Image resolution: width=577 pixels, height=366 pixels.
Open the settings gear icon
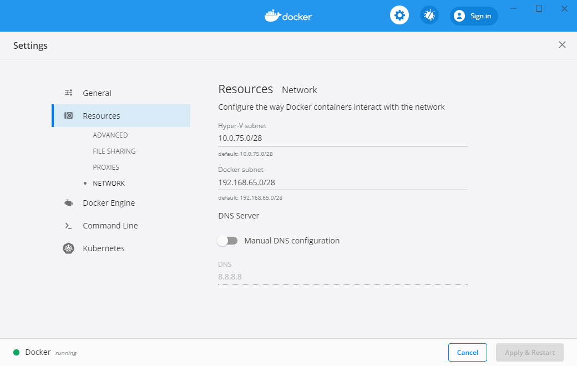(x=399, y=16)
